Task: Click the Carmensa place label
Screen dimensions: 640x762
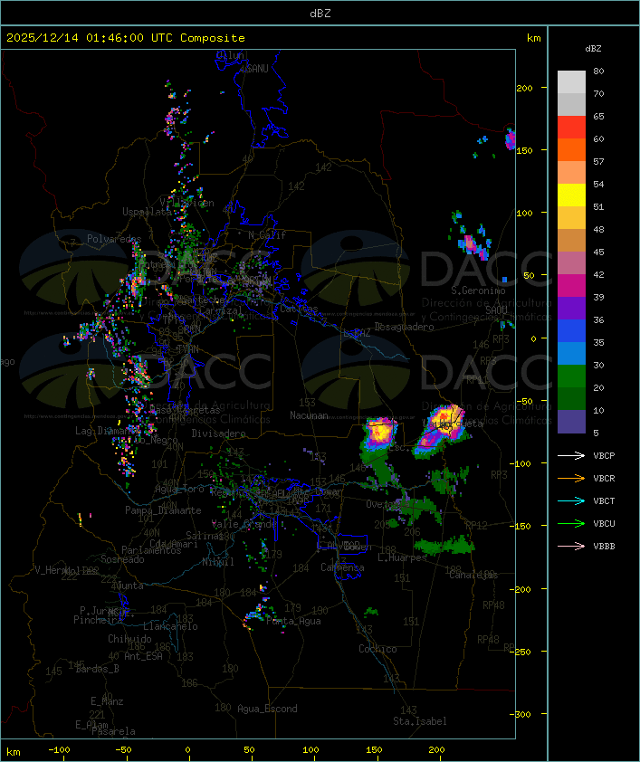Action: click(x=342, y=567)
